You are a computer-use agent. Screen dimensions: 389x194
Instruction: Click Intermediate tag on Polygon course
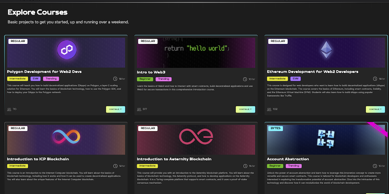17,79
